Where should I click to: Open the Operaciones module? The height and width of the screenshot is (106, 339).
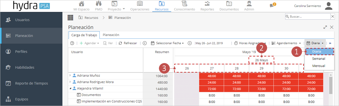pos(140,6)
